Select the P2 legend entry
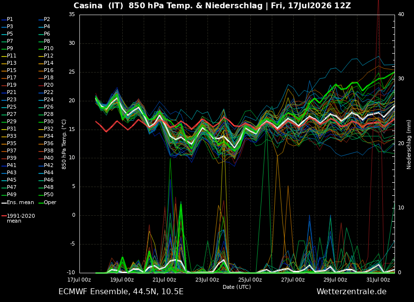Image resolution: width=414 pixels, height=302 pixels. pos(44,19)
